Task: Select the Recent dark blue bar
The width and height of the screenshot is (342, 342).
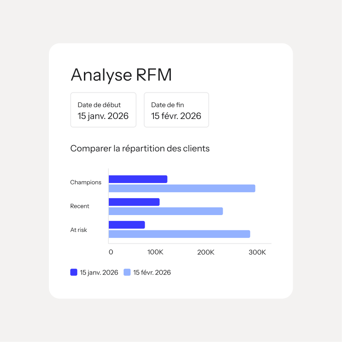Action: coord(134,202)
